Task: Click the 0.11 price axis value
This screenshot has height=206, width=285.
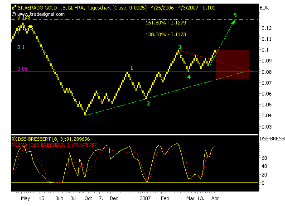Action: (266, 39)
